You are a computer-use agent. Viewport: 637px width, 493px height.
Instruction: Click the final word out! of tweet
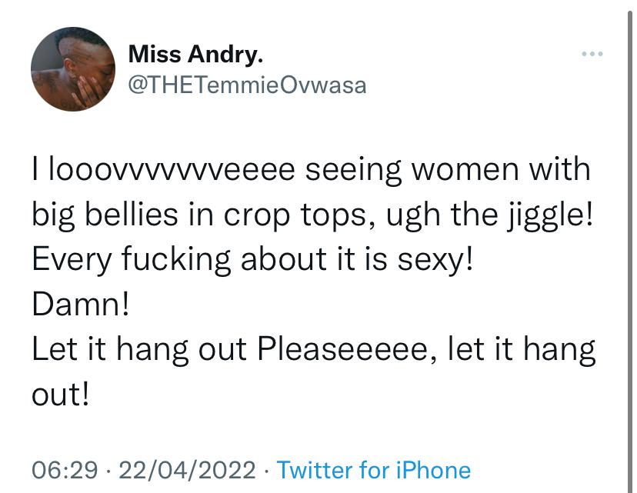click(60, 394)
